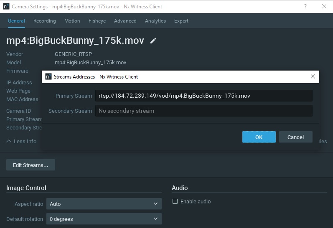Screen dimensions: 333x228
Task: Click the GENERIC_RTSP vendor value
Action: (x=73, y=54)
